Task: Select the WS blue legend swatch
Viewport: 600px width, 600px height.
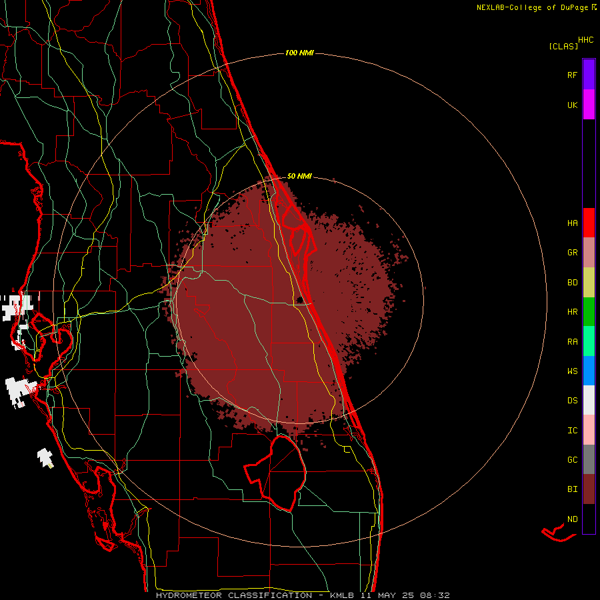Action: 589,371
